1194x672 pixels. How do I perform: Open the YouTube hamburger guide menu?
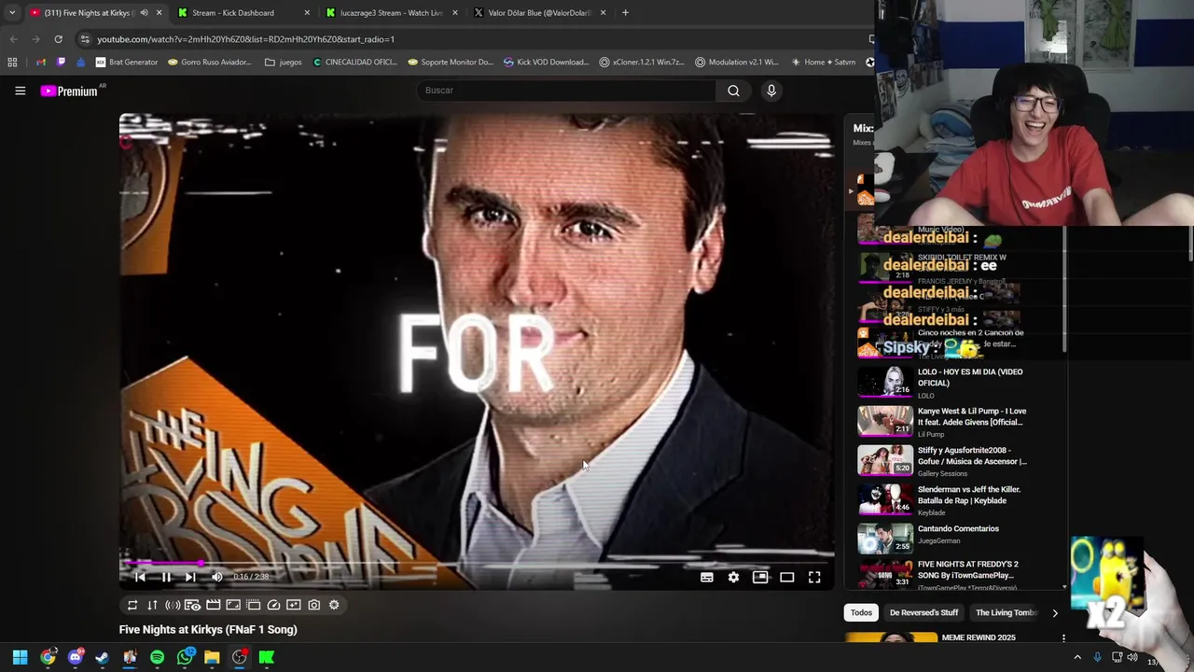20,91
